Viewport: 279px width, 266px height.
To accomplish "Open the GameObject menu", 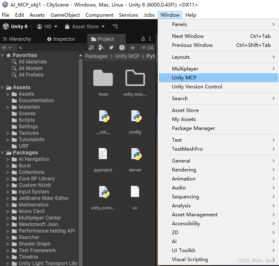I will click(x=65, y=15).
